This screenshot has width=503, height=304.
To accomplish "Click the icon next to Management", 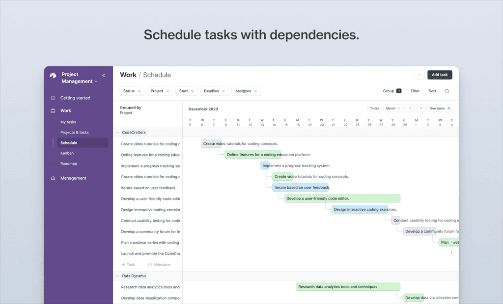I will (53, 178).
